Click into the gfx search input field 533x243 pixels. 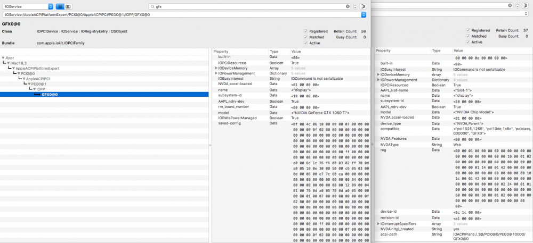[250, 6]
